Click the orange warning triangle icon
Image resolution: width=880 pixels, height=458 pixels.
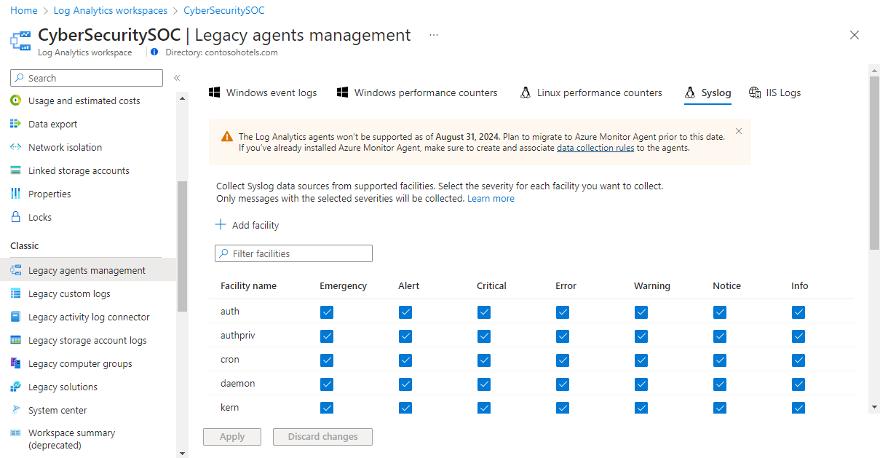click(x=227, y=136)
